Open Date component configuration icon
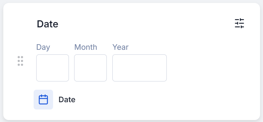 pos(239,23)
